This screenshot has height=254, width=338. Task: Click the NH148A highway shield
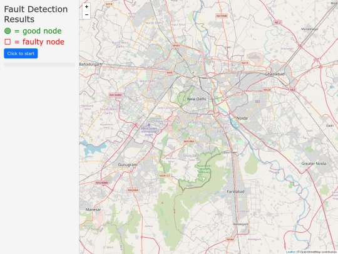pyautogui.click(x=189, y=141)
